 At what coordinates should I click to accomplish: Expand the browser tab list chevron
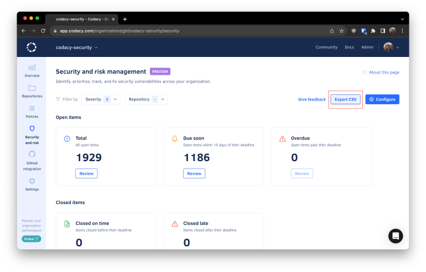(402, 20)
